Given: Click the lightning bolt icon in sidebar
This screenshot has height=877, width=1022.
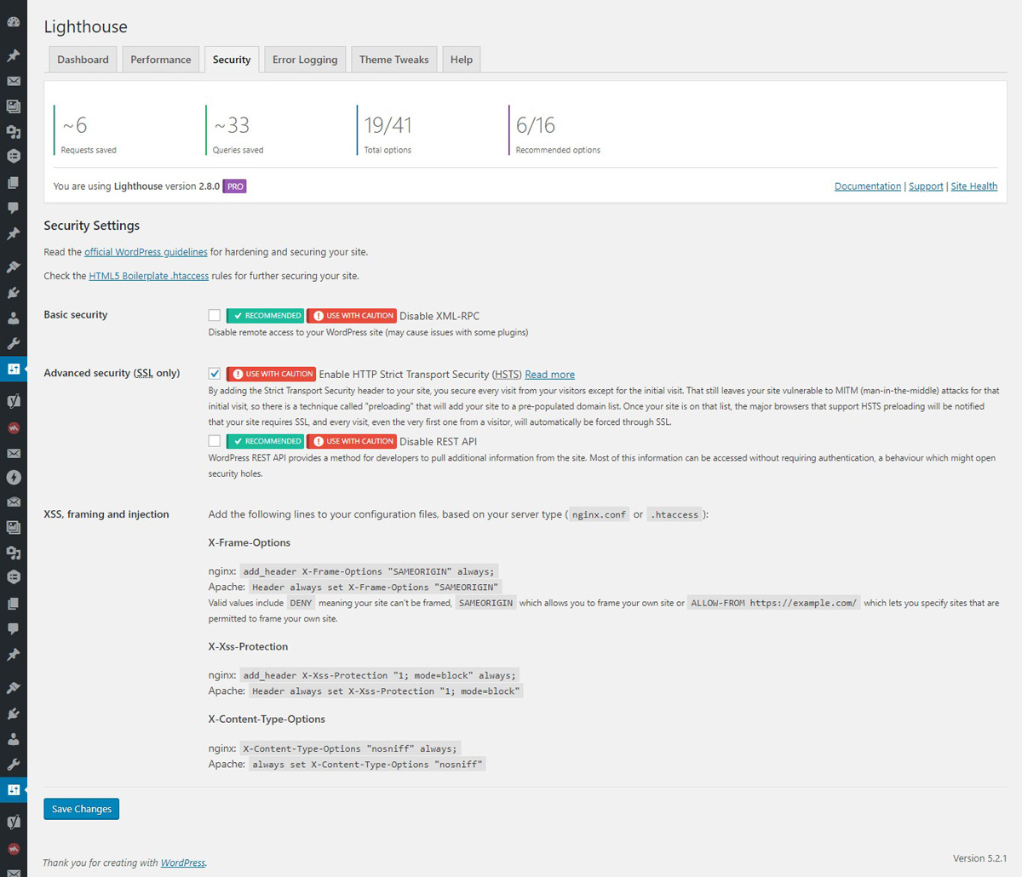Looking at the screenshot, I should pos(13,478).
